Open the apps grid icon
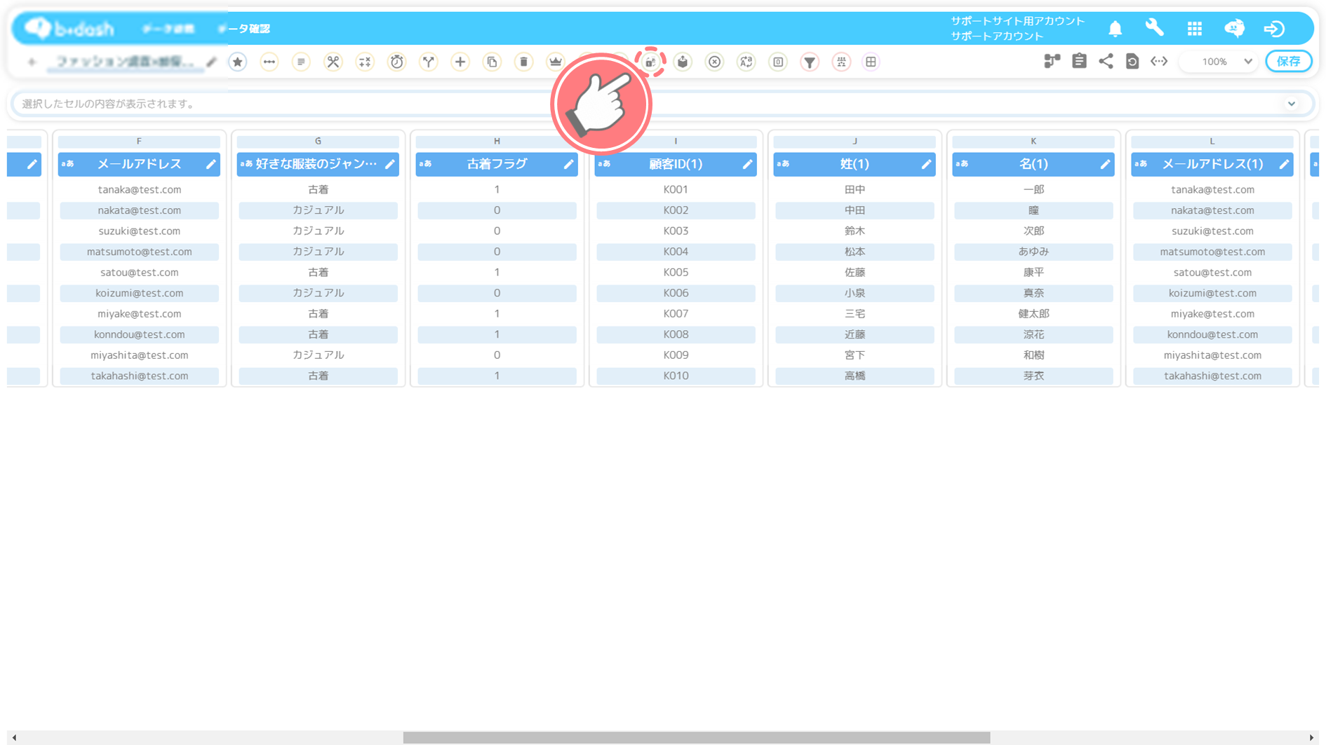 (x=1195, y=29)
